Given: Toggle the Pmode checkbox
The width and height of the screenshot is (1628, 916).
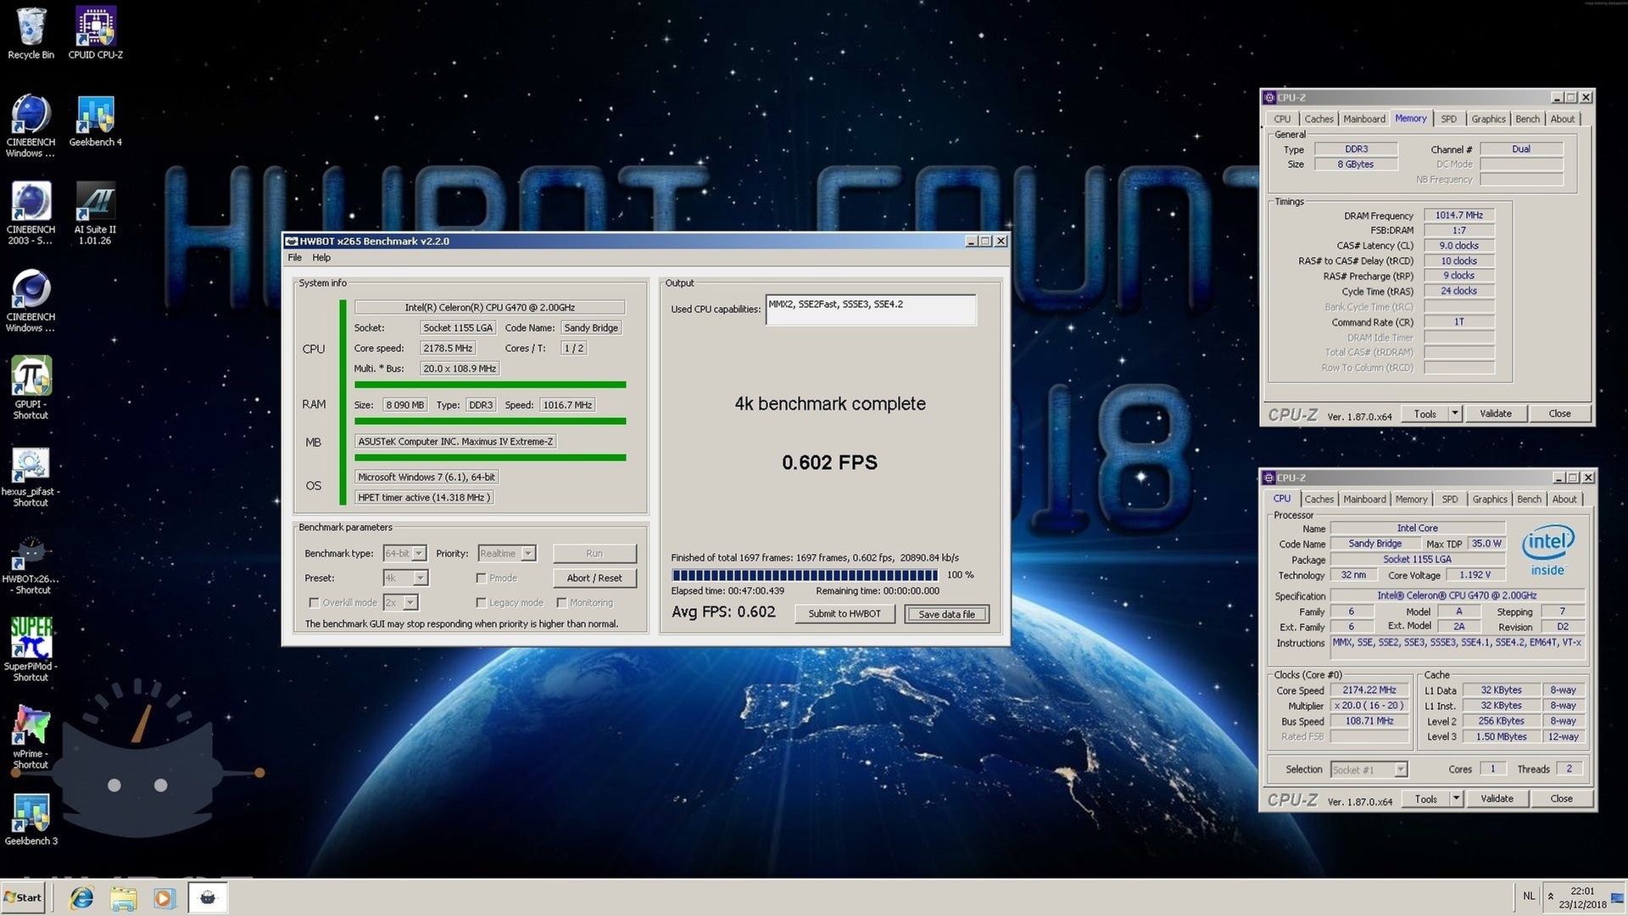Looking at the screenshot, I should click(481, 578).
